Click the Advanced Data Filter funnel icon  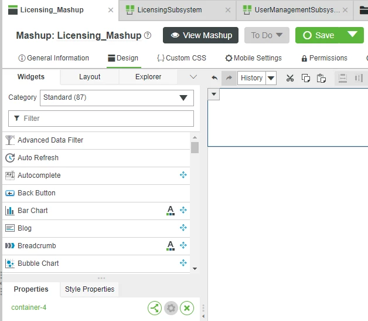(10, 140)
